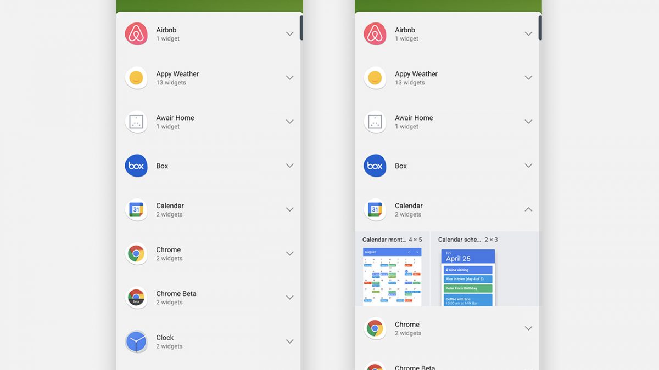
Task: Expand Appy Weather chevron in right panel
Action: [x=528, y=78]
